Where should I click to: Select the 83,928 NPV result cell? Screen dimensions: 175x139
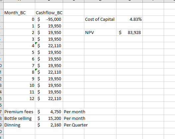pyautogui.click(x=130, y=32)
